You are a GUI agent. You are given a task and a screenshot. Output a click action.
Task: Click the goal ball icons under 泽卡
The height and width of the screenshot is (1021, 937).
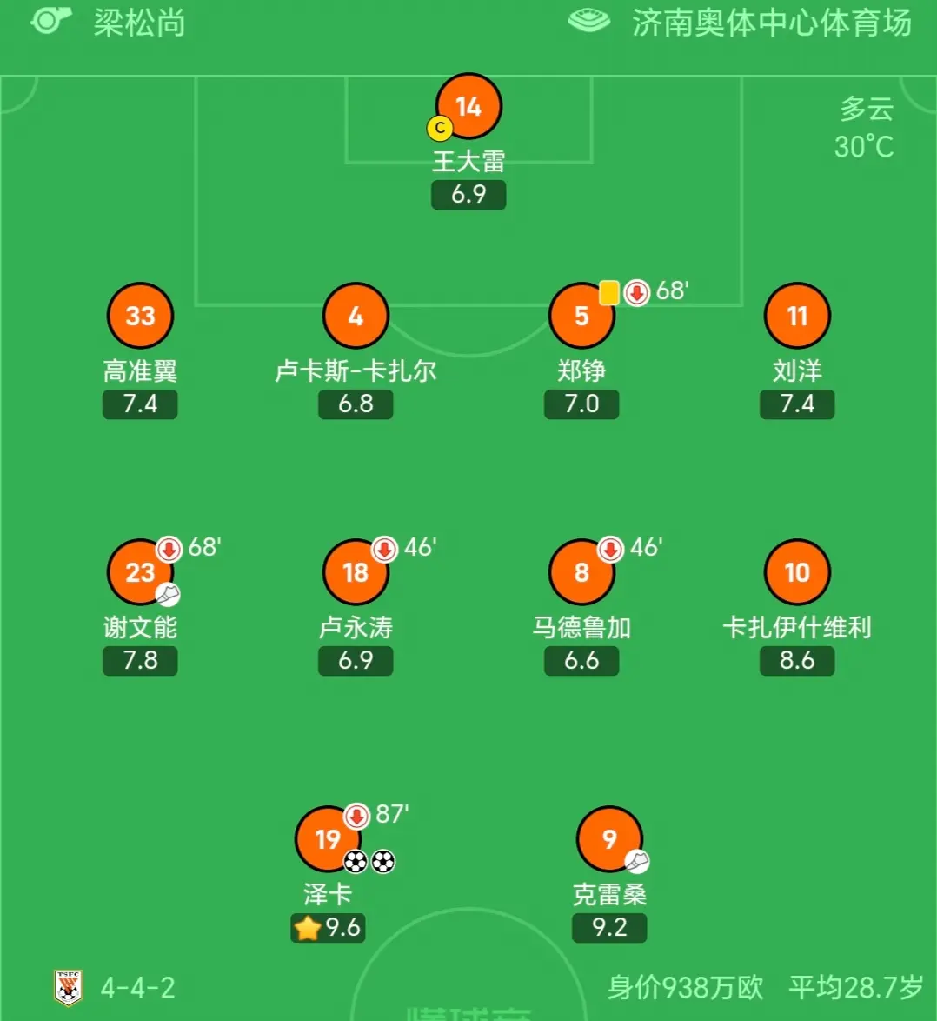point(369,862)
